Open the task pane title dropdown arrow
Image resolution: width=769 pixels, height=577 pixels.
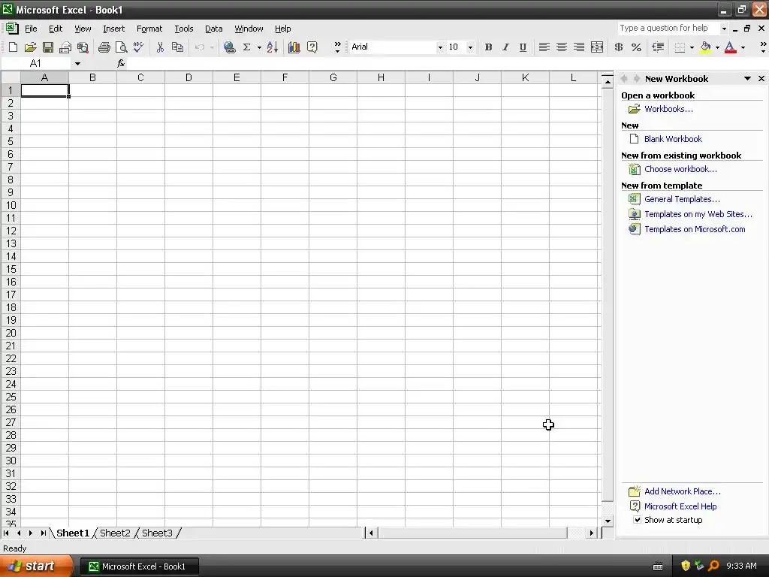(x=747, y=78)
